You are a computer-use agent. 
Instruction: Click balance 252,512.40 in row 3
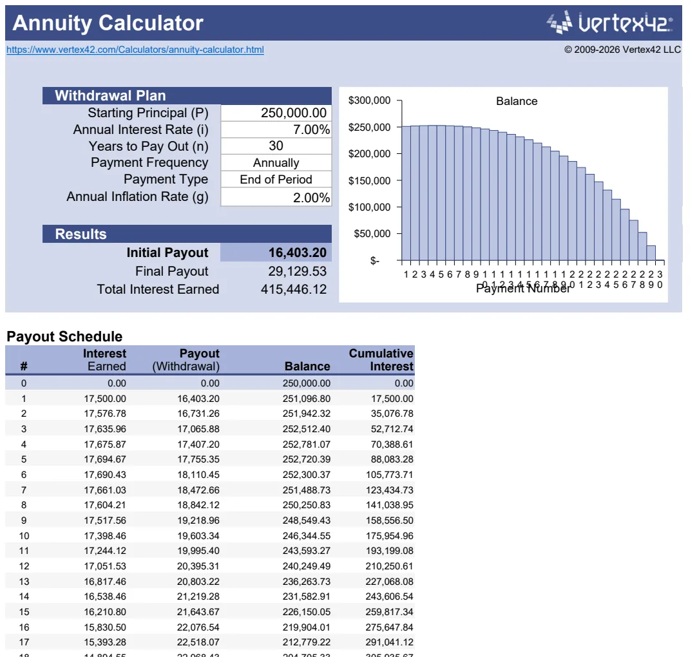pyautogui.click(x=306, y=429)
